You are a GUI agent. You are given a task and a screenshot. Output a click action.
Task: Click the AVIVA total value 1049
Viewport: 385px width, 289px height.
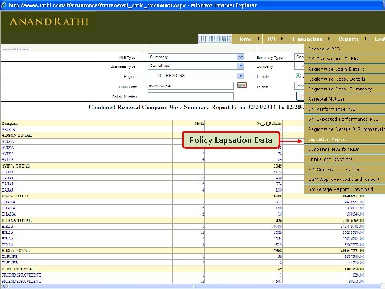278,166
